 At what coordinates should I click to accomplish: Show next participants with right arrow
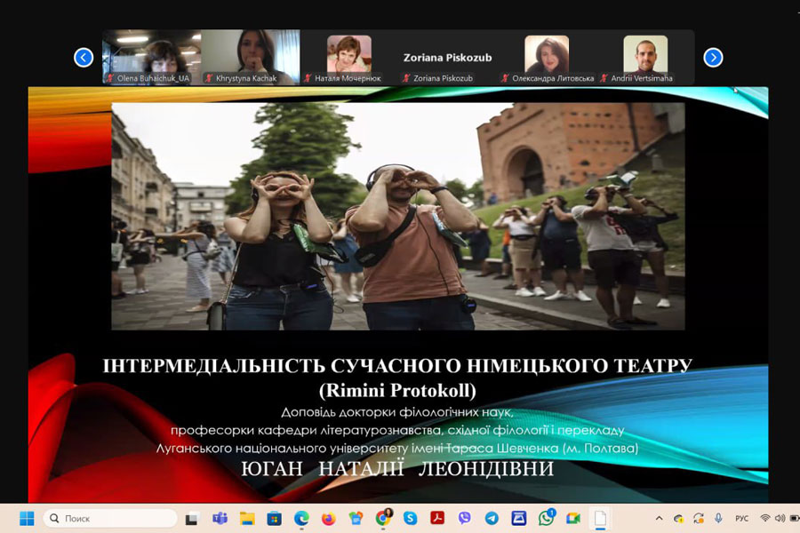(713, 58)
